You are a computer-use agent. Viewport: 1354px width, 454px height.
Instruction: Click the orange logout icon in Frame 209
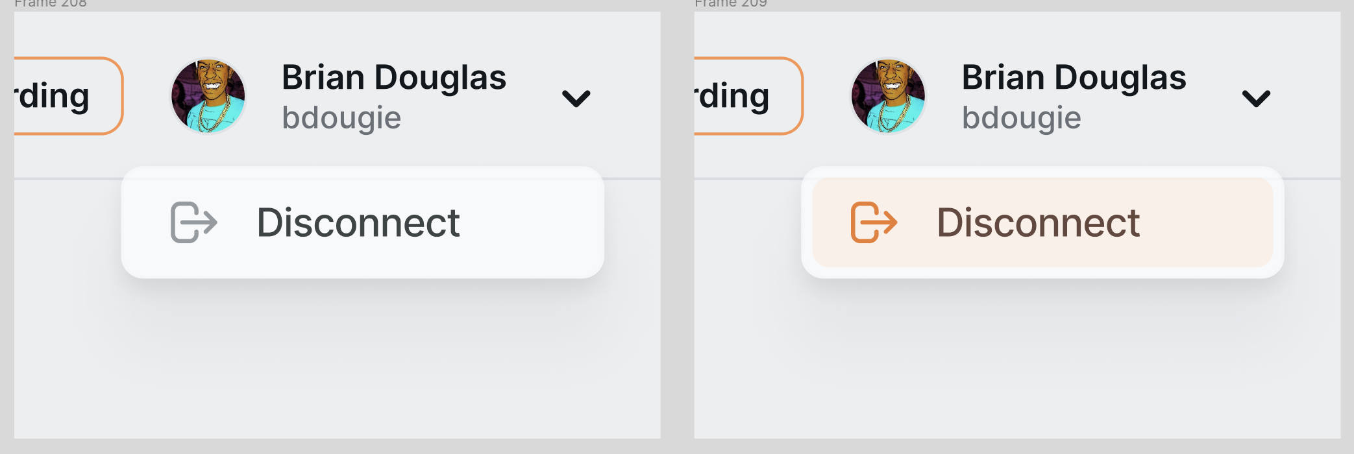(874, 223)
